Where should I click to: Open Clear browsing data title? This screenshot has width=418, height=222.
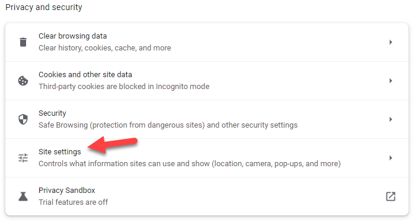tap(72, 36)
